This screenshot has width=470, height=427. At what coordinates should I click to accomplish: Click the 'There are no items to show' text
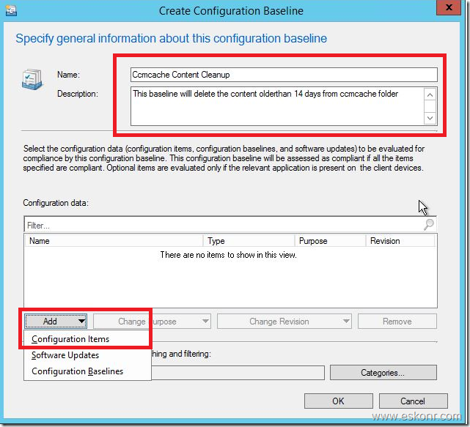point(229,255)
